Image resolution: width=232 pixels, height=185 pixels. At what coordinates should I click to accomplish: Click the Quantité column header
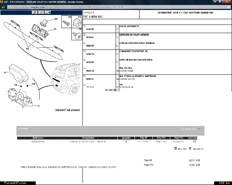pyautogui.click(x=126, y=138)
